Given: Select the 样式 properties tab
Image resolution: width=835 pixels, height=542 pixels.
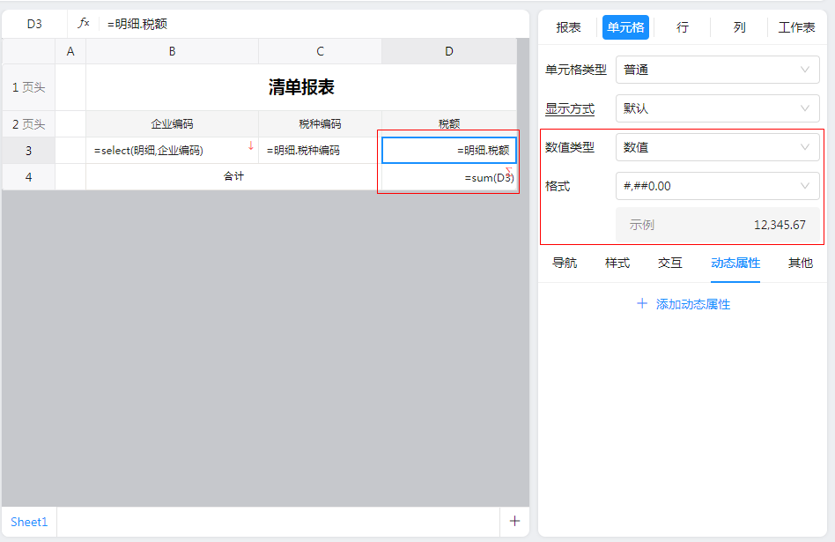Looking at the screenshot, I should pos(617,263).
